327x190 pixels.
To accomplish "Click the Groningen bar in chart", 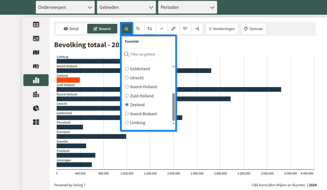I will click(x=74, y=165).
